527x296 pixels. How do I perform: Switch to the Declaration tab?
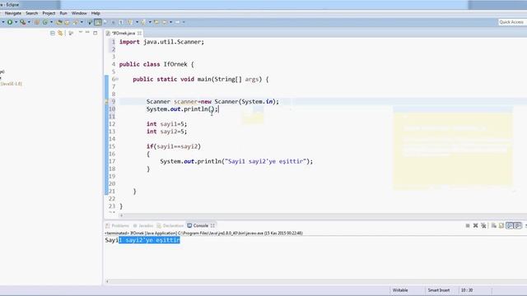click(x=170, y=225)
